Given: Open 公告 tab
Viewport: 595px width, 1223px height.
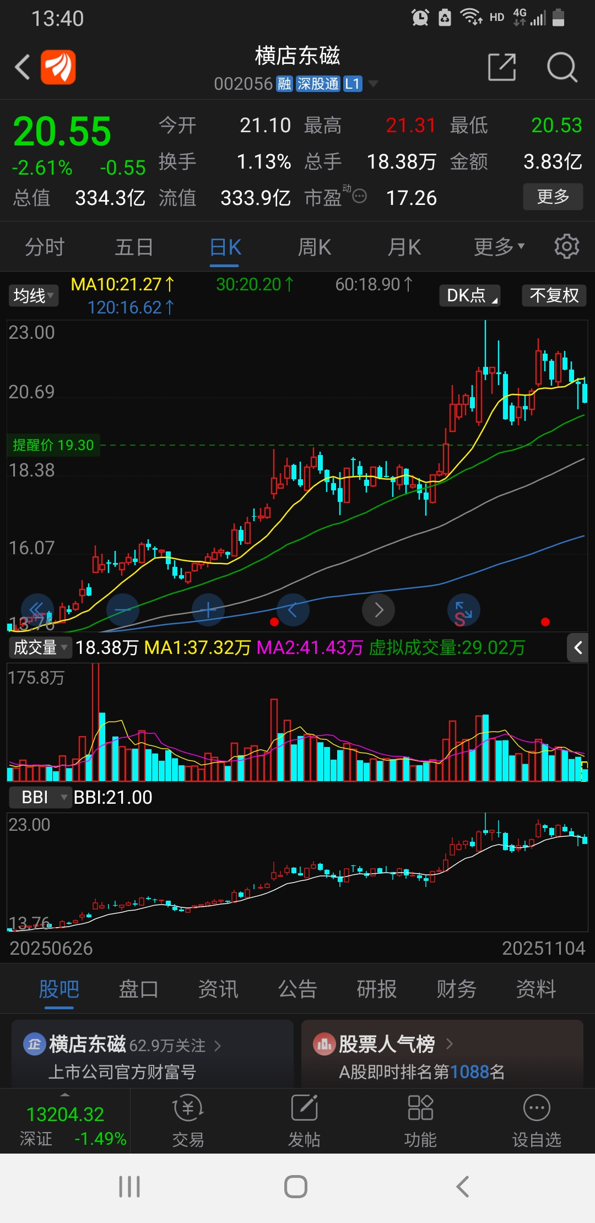Looking at the screenshot, I should (297, 989).
